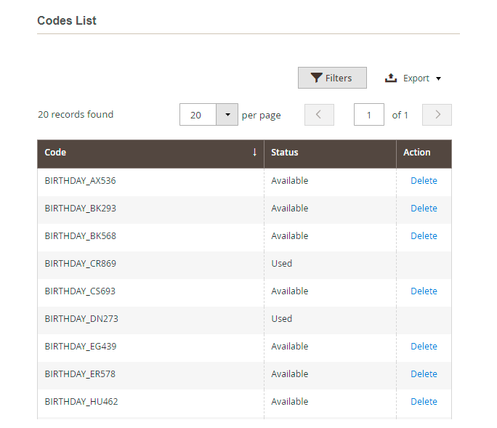Click the sort arrow in Code column

pos(254,153)
